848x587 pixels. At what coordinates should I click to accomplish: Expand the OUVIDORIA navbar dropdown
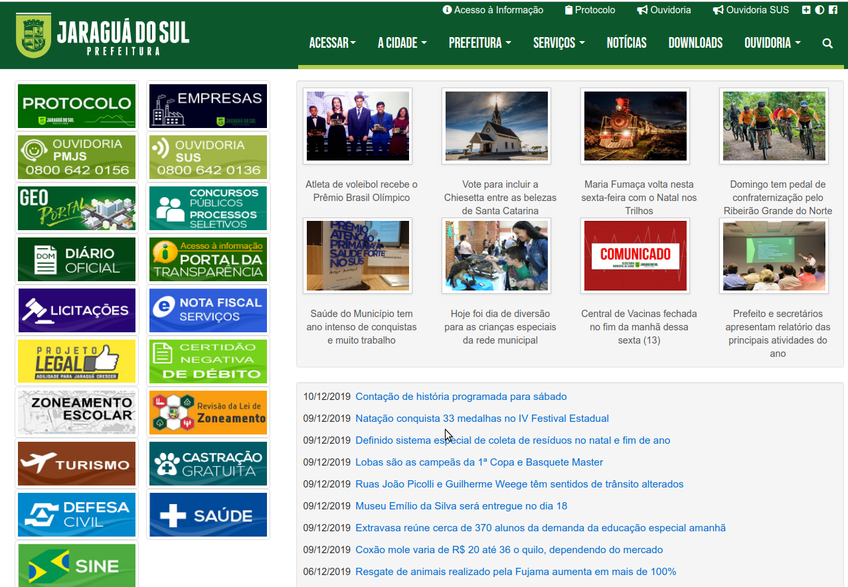(x=772, y=43)
